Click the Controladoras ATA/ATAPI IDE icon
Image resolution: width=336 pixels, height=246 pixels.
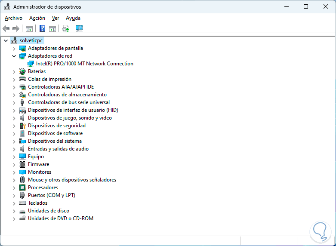[22, 87]
